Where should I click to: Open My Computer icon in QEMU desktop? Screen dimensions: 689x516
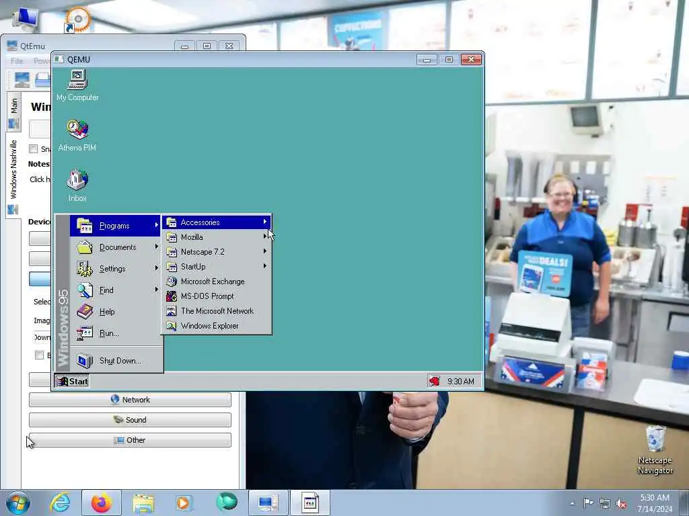tap(77, 85)
